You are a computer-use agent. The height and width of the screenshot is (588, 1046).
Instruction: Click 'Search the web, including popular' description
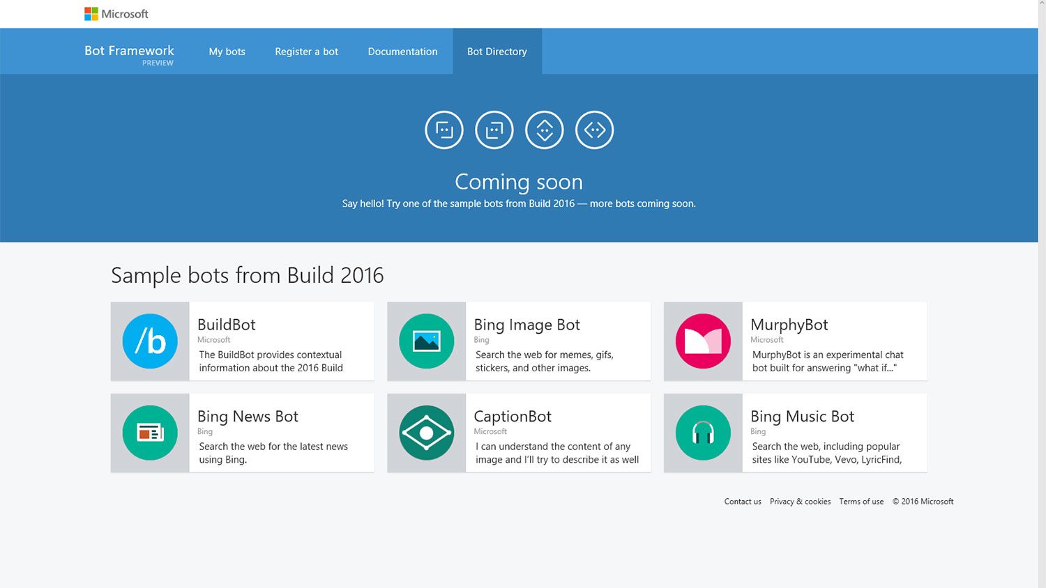[827, 453]
